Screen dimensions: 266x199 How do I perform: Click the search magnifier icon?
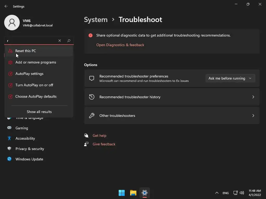(69, 41)
